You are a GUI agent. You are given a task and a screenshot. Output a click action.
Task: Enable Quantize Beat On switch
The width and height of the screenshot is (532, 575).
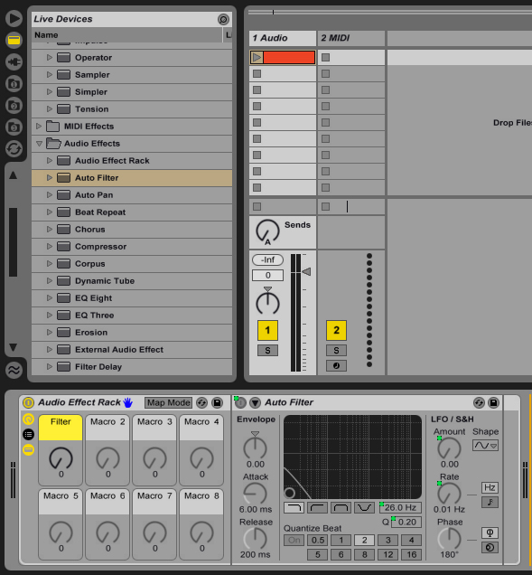[x=294, y=540]
